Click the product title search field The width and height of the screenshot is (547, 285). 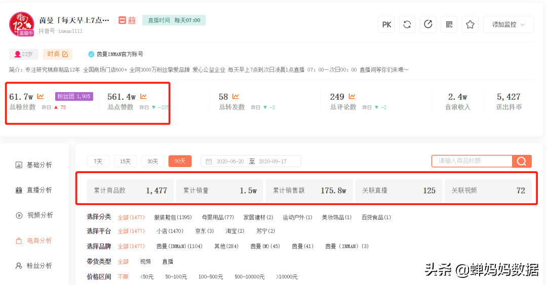472,161
